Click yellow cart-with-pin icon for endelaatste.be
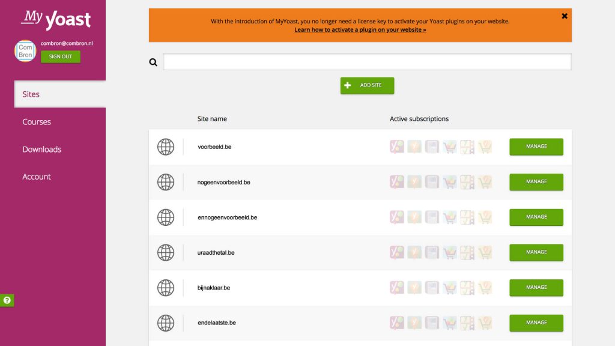 click(x=485, y=323)
